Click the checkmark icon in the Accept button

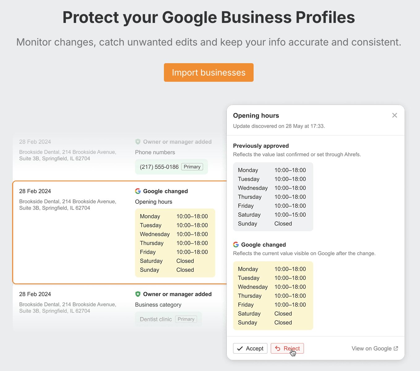[240, 349]
